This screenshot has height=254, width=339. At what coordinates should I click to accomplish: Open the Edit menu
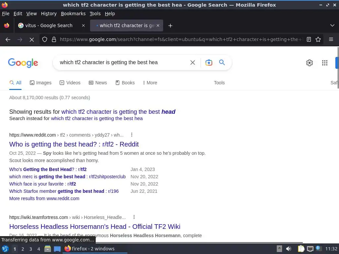pyautogui.click(x=18, y=14)
